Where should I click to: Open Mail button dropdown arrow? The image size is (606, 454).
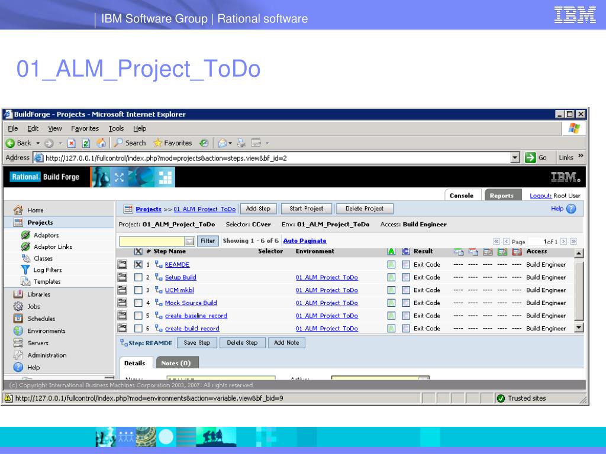pos(230,143)
